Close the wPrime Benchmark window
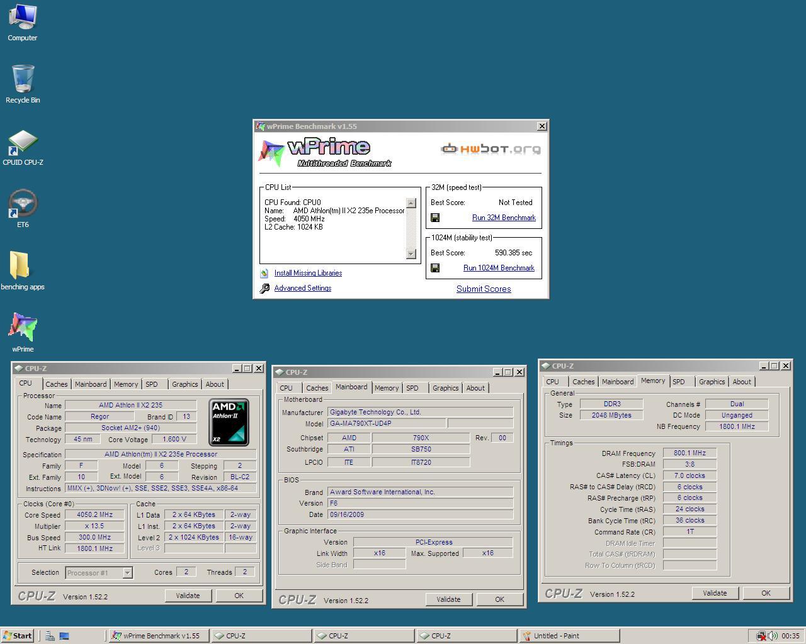 tap(542, 126)
